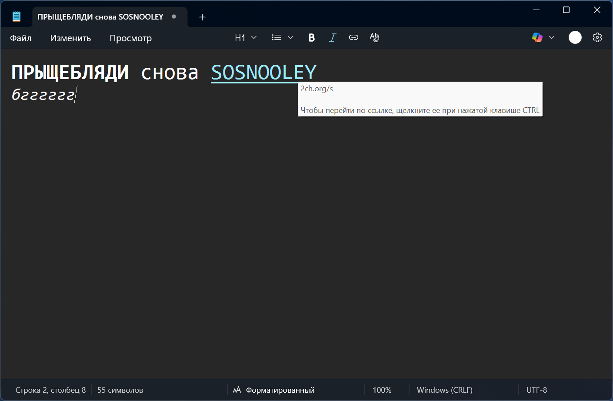This screenshot has width=613, height=401.
Task: Expand the Copilot dropdown chevron
Action: 552,38
